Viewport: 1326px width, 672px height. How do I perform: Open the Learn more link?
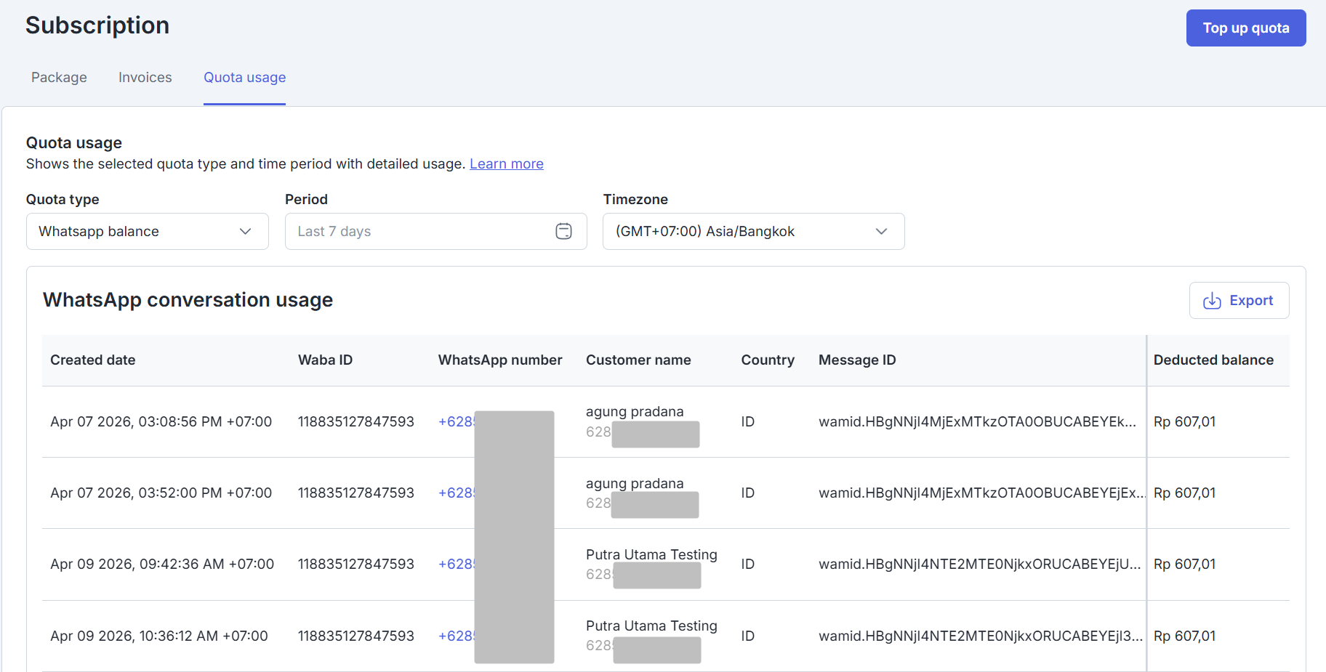pos(507,164)
